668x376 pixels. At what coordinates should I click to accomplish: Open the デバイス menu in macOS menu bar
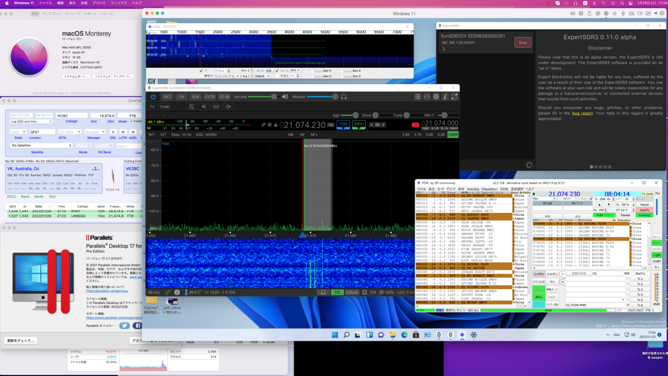99,3
